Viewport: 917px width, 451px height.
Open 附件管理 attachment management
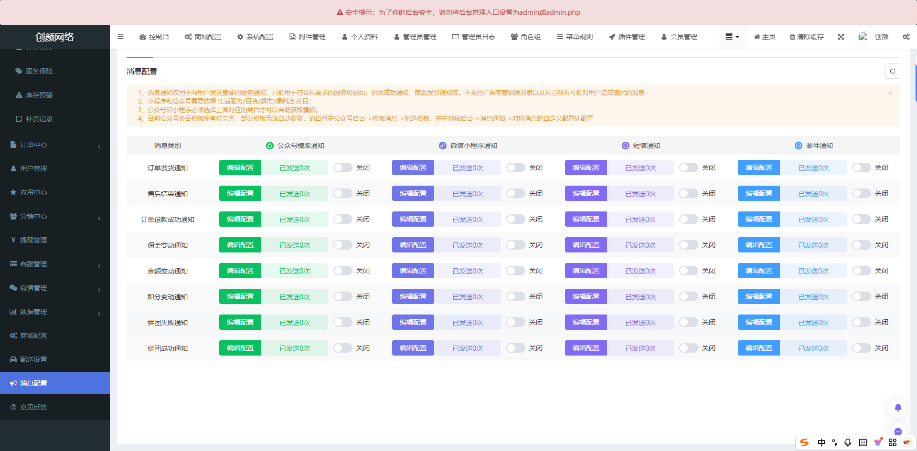[x=307, y=37]
